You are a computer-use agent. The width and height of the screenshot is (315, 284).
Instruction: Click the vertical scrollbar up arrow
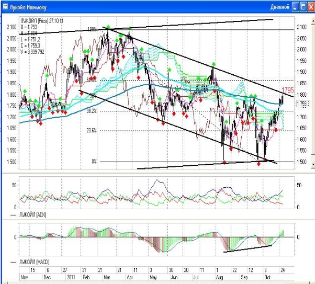tap(313, 20)
